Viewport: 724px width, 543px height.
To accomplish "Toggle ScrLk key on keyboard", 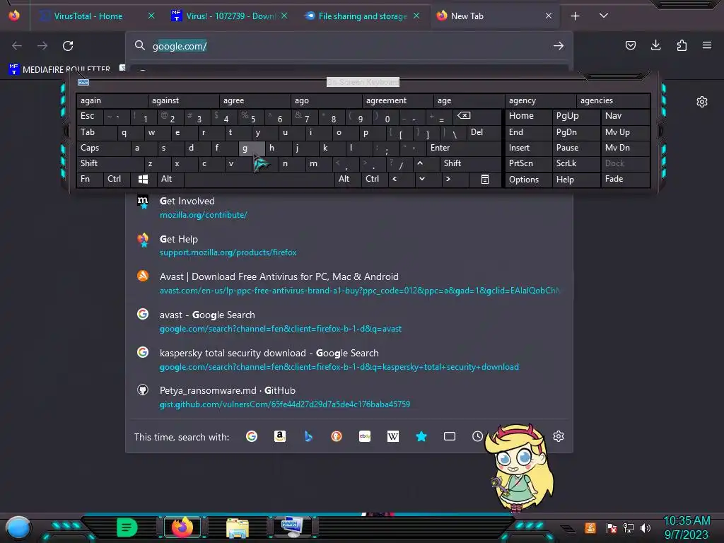I will coord(576,163).
